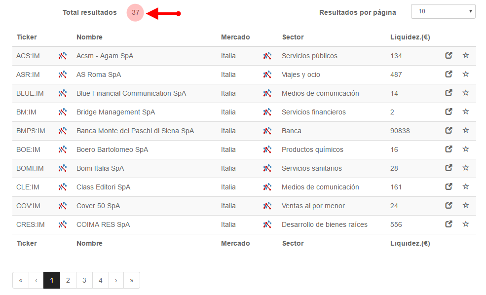Open external link for Cover 50 SpA

(x=449, y=205)
